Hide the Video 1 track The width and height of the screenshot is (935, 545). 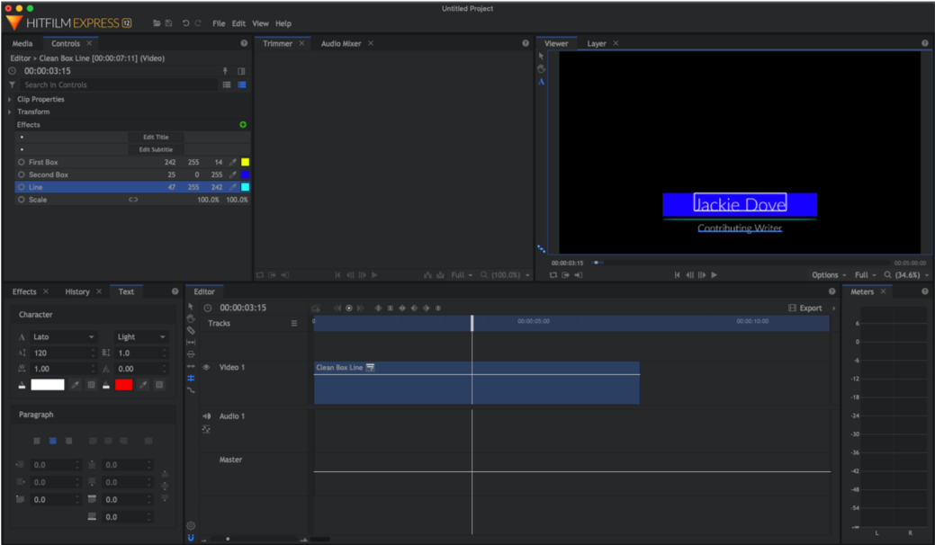[206, 368]
